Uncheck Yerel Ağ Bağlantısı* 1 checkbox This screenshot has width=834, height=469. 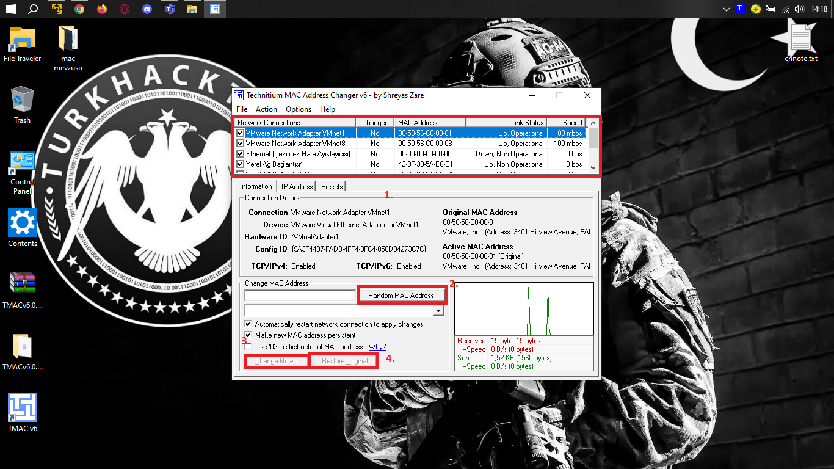[x=240, y=164]
